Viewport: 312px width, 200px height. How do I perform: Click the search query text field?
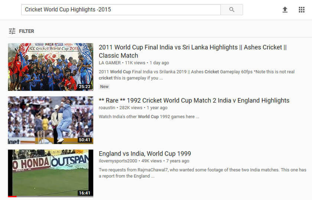[121, 10]
